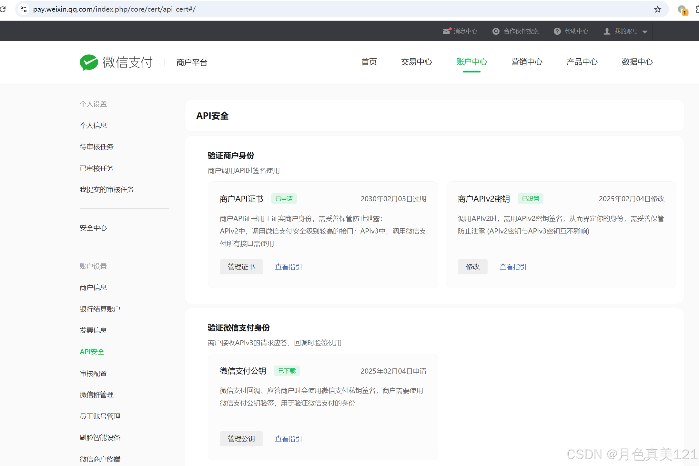This screenshot has width=699, height=466.
Task: Click the 管理公钥 button
Action: pos(241,439)
